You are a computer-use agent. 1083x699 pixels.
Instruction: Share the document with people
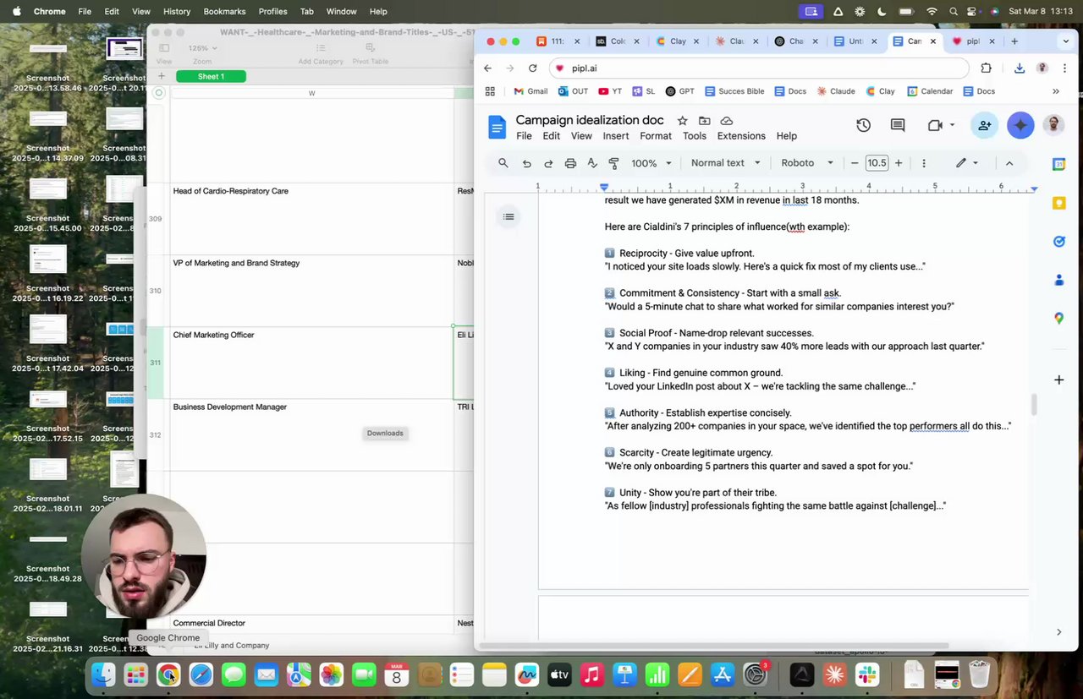[x=984, y=125]
